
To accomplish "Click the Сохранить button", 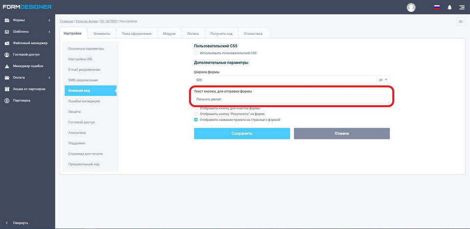I will [x=242, y=134].
